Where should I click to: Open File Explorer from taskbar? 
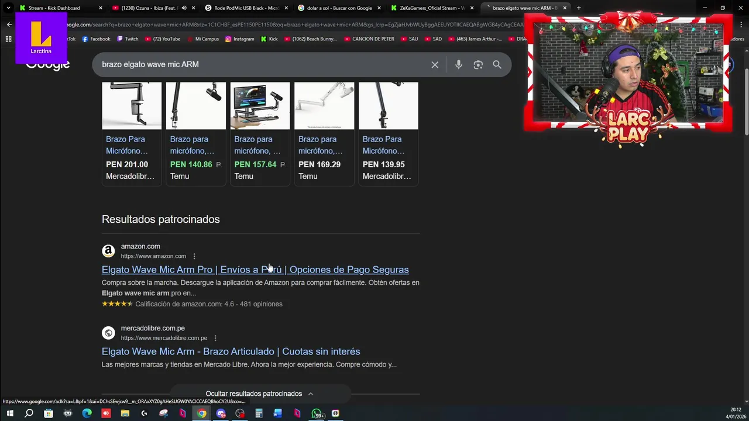click(125, 413)
